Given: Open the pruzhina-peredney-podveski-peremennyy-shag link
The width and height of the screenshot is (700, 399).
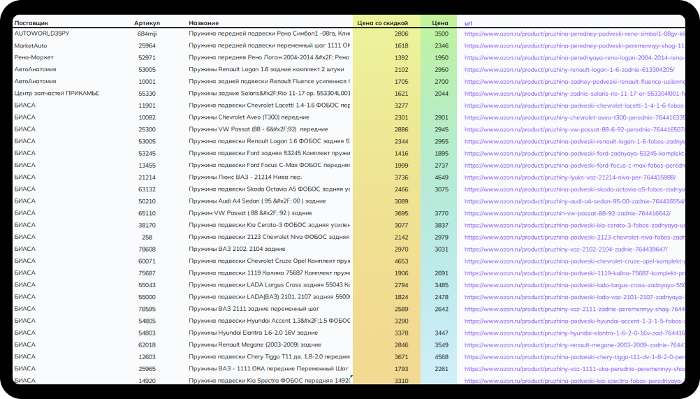Looking at the screenshot, I should [x=574, y=46].
